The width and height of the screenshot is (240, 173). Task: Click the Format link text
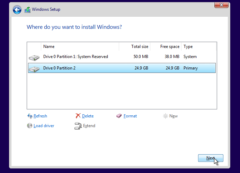tap(130, 116)
